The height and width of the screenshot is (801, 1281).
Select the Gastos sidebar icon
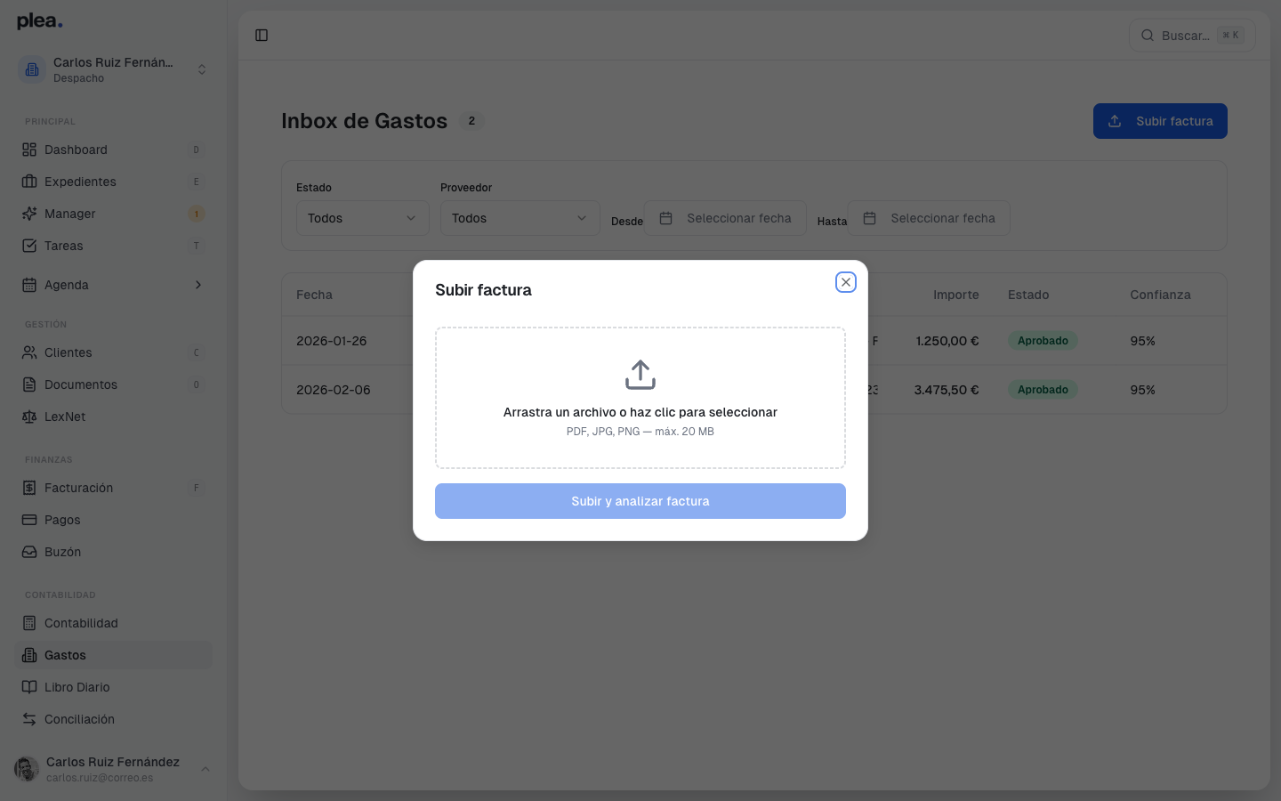click(x=29, y=655)
